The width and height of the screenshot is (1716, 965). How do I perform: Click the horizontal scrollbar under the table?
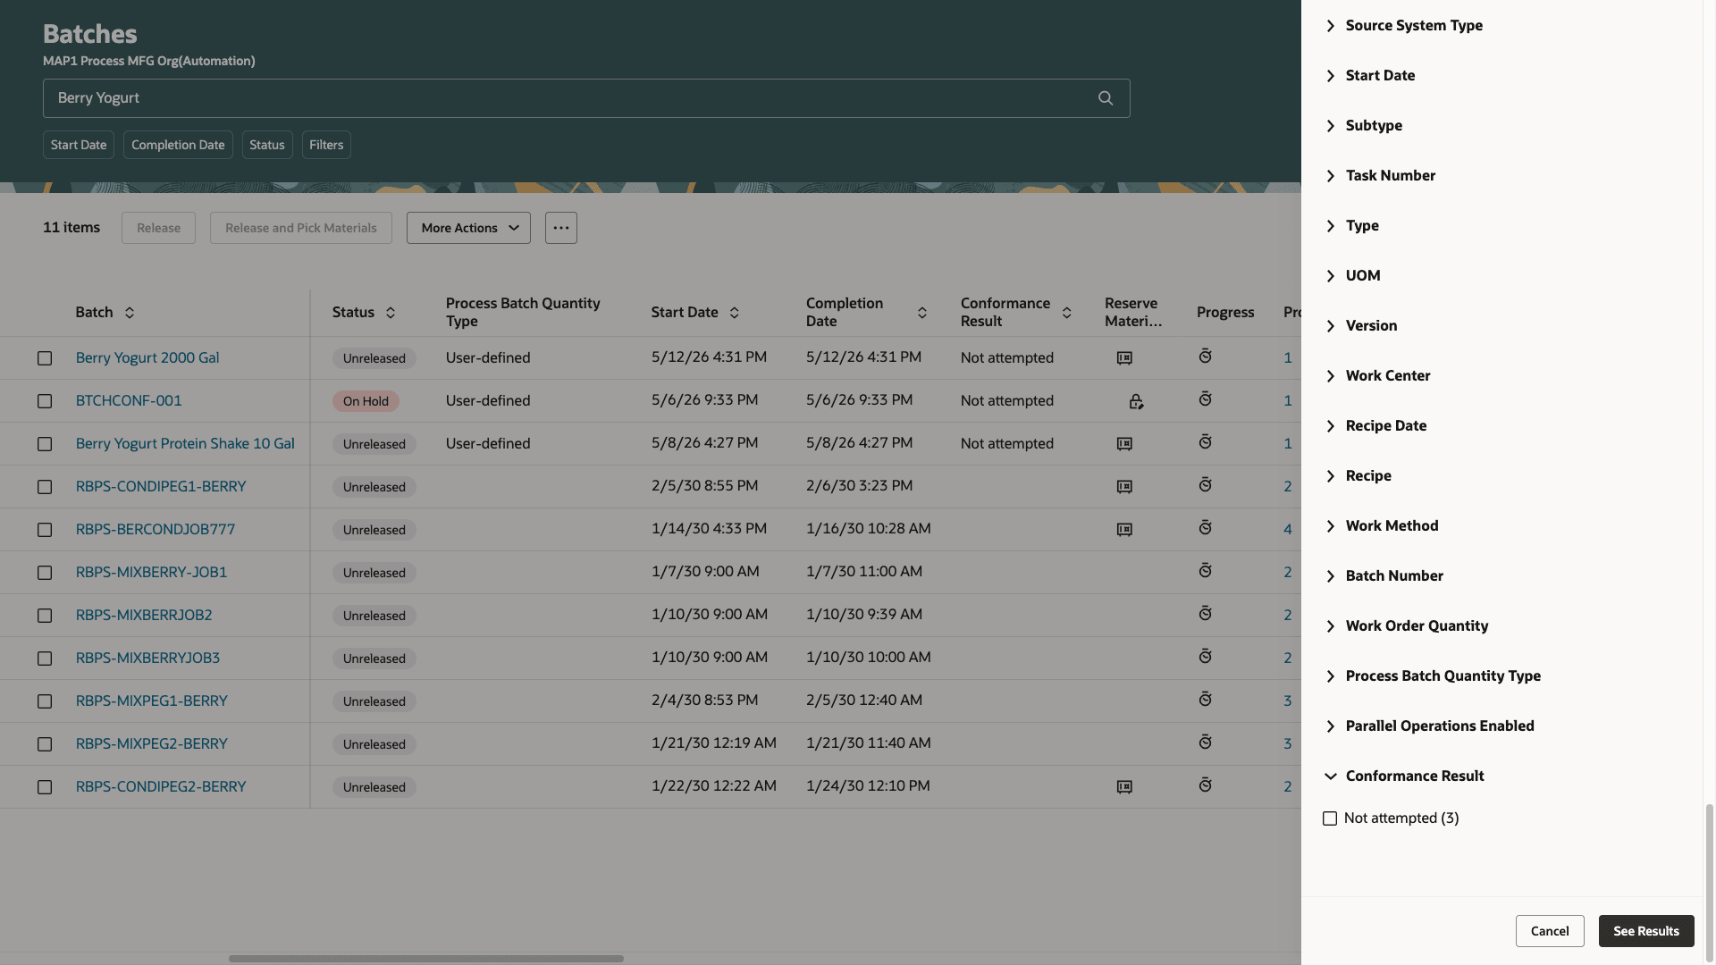click(x=426, y=959)
